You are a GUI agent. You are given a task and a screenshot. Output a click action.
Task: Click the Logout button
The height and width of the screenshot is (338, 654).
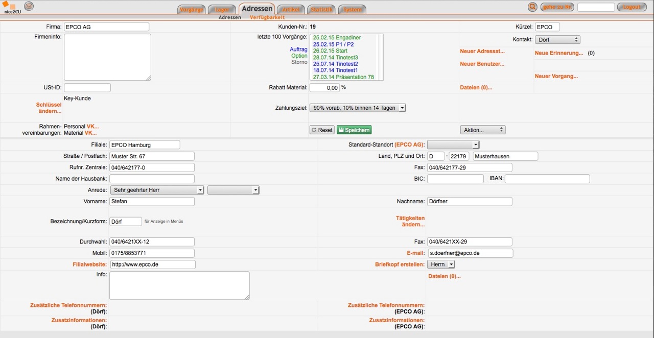(632, 7)
